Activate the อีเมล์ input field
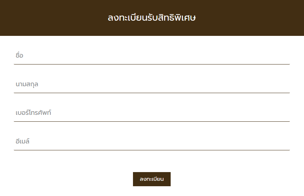This screenshot has height=196, width=304. click(x=151, y=142)
